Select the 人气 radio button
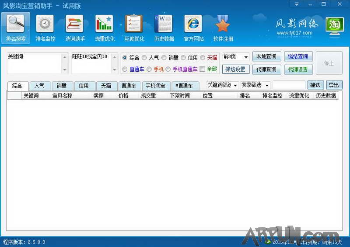350x247 pixels. pos(144,58)
